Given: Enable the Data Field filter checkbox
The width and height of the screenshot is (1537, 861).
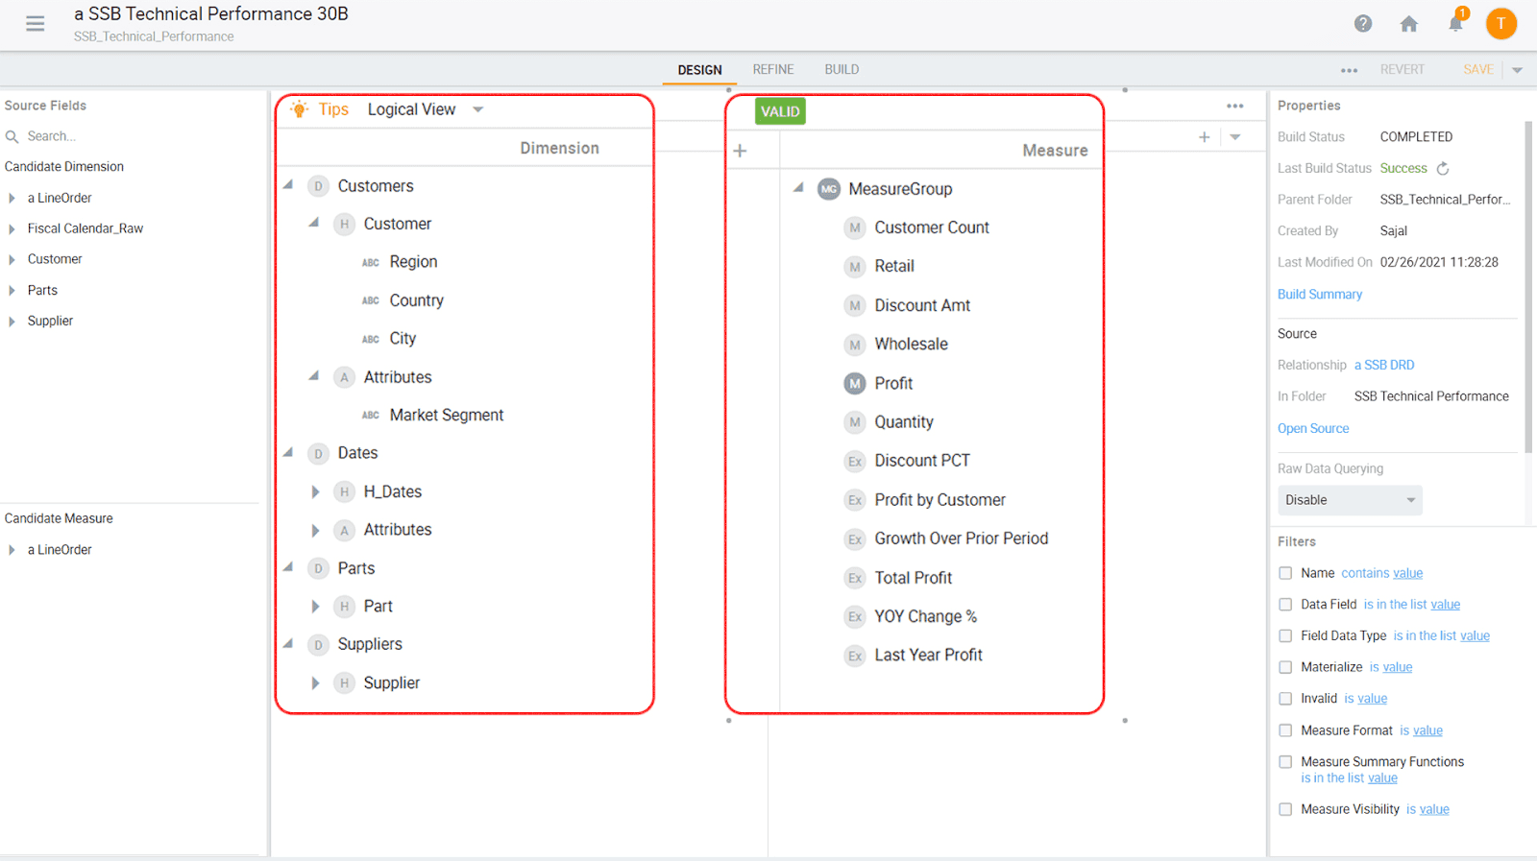Looking at the screenshot, I should (1285, 605).
